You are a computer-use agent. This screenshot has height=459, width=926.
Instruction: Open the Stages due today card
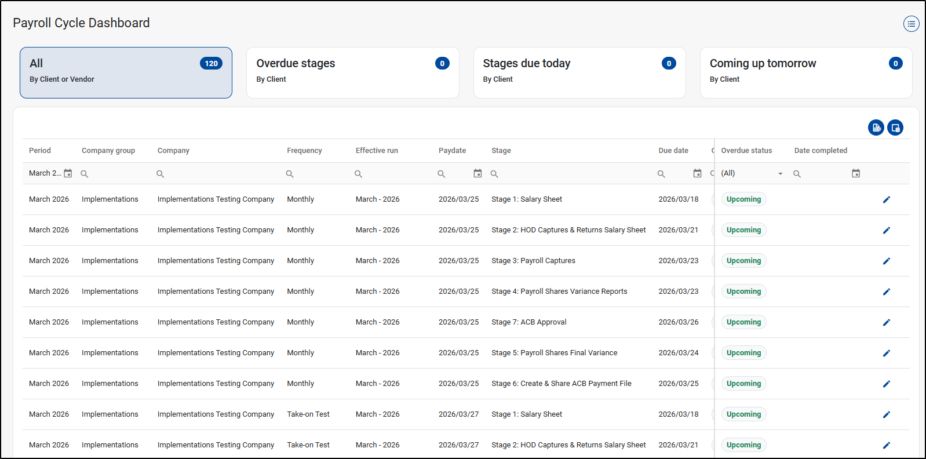pyautogui.click(x=579, y=72)
